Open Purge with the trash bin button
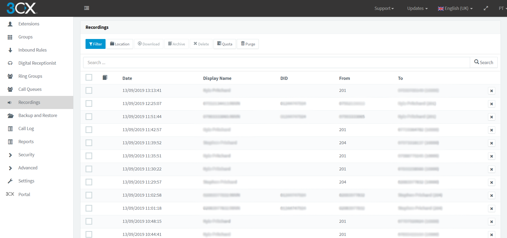 [x=248, y=44]
